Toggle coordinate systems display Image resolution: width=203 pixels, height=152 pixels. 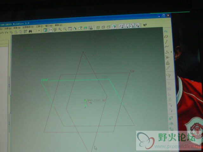pyautogui.click(x=137, y=25)
